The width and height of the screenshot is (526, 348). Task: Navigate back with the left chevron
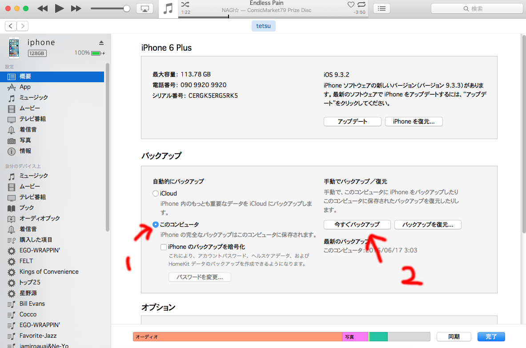(11, 26)
